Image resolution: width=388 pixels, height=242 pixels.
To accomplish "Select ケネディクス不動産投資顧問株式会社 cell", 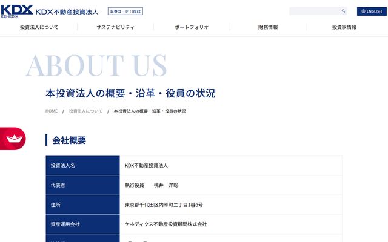I will tap(231, 224).
